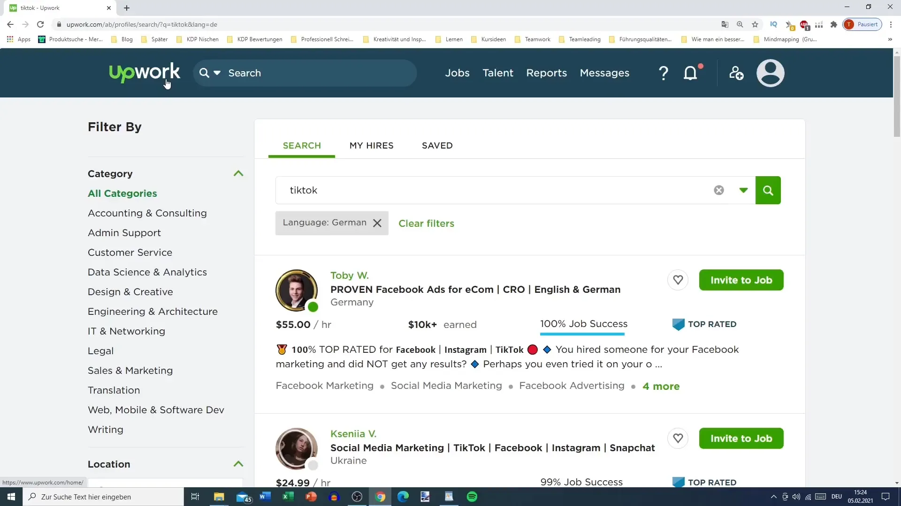The image size is (901, 506).
Task: Filter by Accounting & Consulting
Action: pyautogui.click(x=147, y=213)
